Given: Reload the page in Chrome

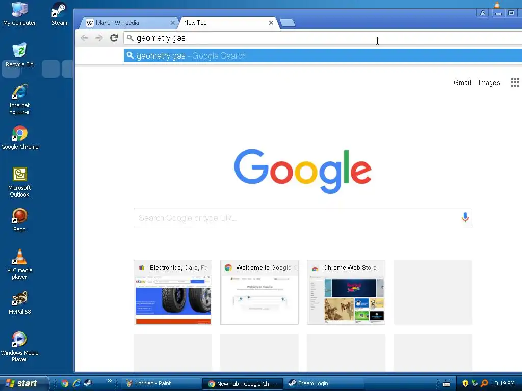Looking at the screenshot, I should pyautogui.click(x=114, y=38).
